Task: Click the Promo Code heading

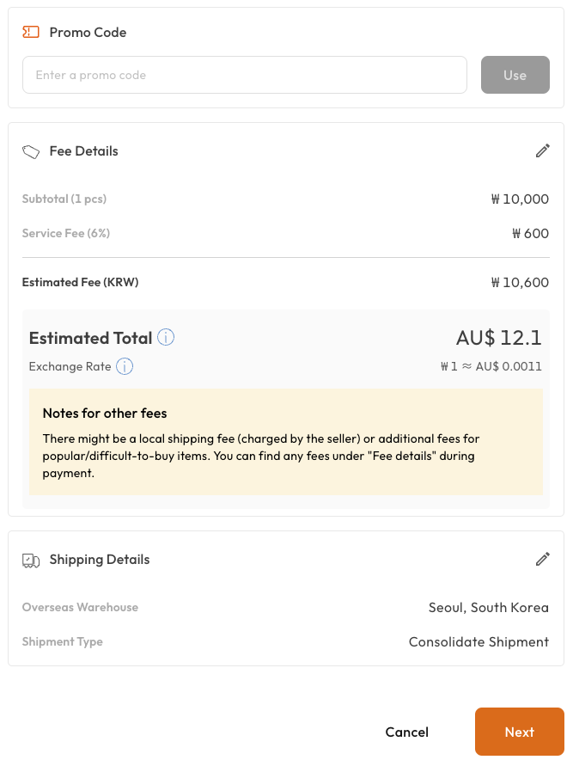Action: point(88,33)
